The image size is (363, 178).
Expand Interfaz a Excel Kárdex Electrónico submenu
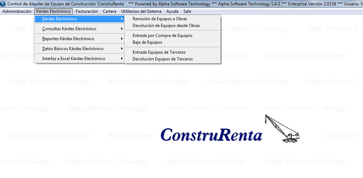point(79,59)
